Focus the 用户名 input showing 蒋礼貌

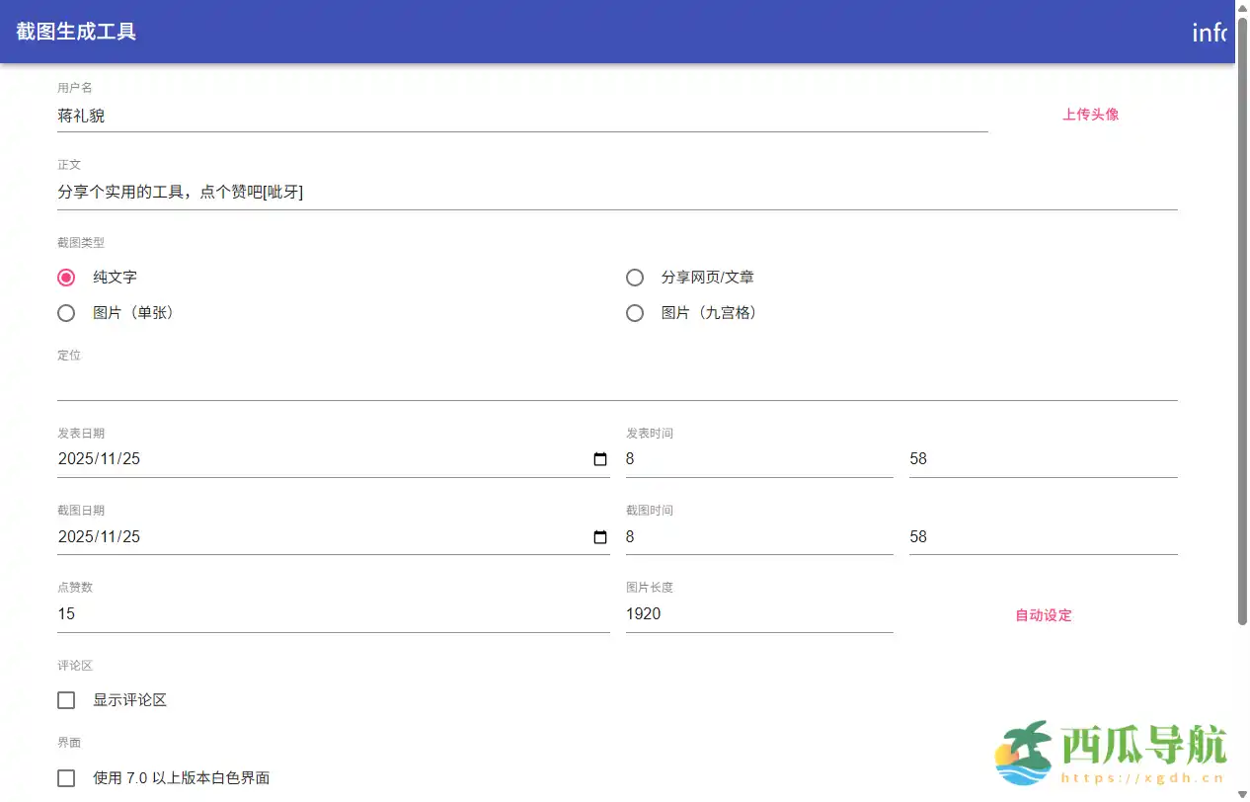[395, 115]
